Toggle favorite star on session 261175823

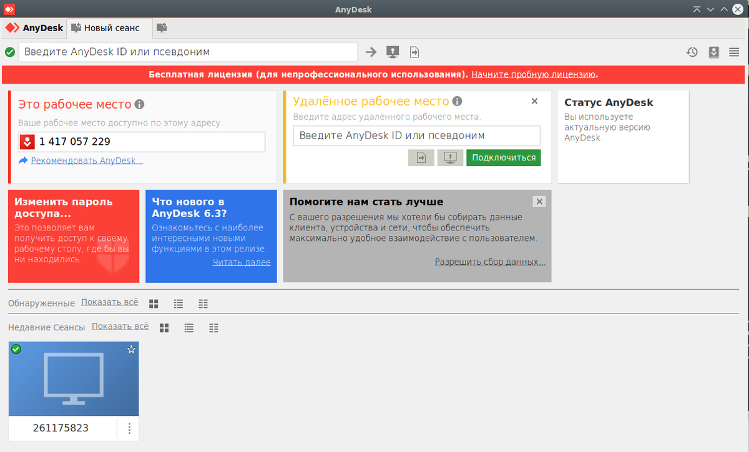click(131, 350)
